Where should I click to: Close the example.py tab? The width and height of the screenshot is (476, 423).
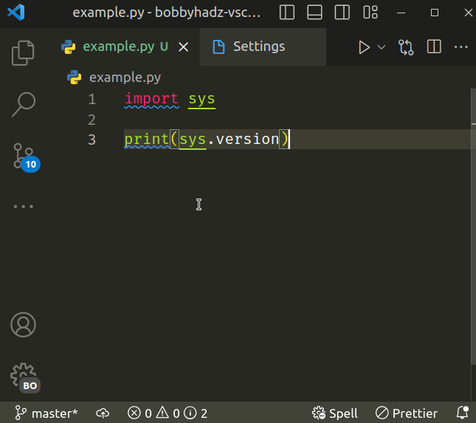tap(183, 47)
